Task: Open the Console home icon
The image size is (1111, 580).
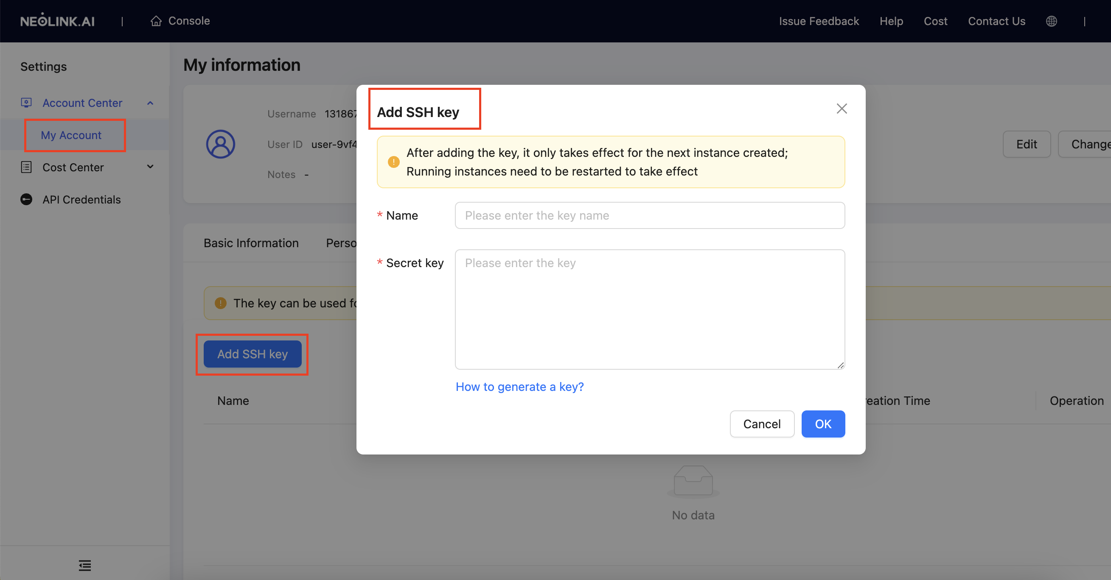Action: point(156,21)
